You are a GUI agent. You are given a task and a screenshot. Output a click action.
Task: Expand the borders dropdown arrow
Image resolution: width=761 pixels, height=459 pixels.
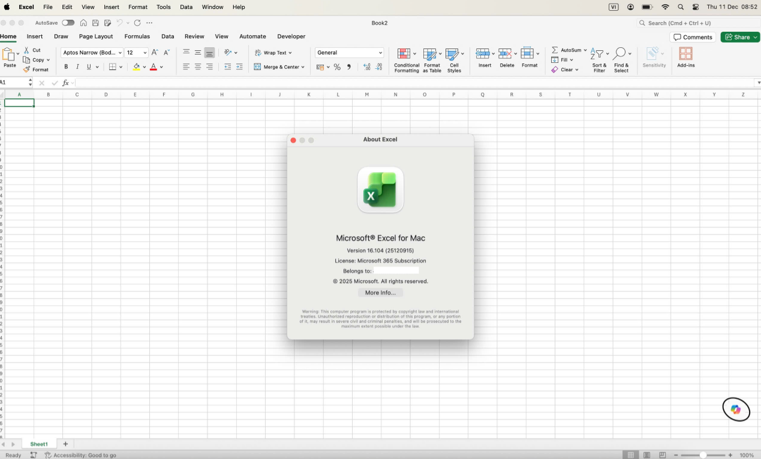click(121, 67)
